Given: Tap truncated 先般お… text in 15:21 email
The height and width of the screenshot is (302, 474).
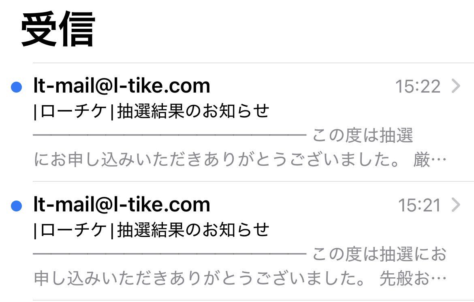Looking at the screenshot, I should 412,279.
